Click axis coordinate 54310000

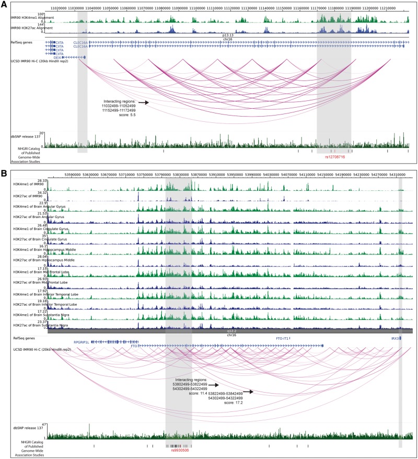pos(398,175)
